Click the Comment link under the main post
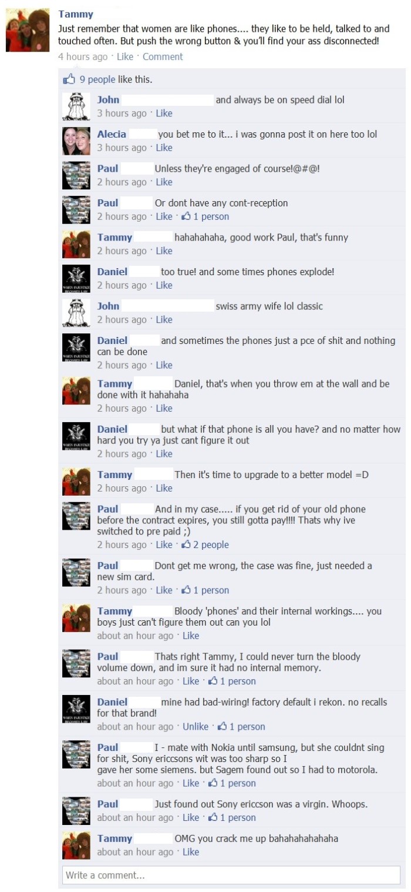411x892 pixels. 163,56
